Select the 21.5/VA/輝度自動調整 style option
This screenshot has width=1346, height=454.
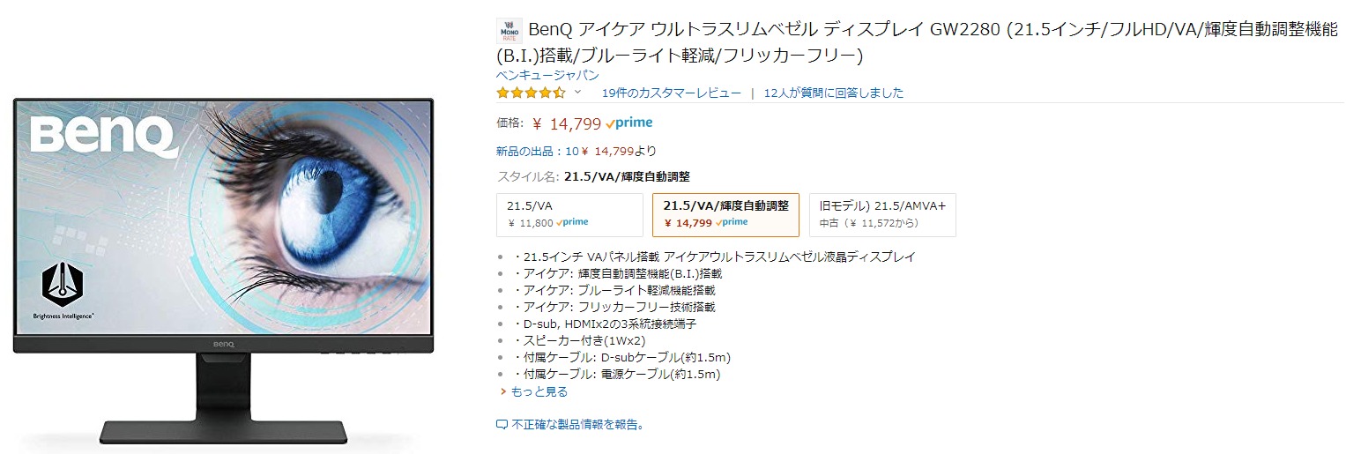725,214
